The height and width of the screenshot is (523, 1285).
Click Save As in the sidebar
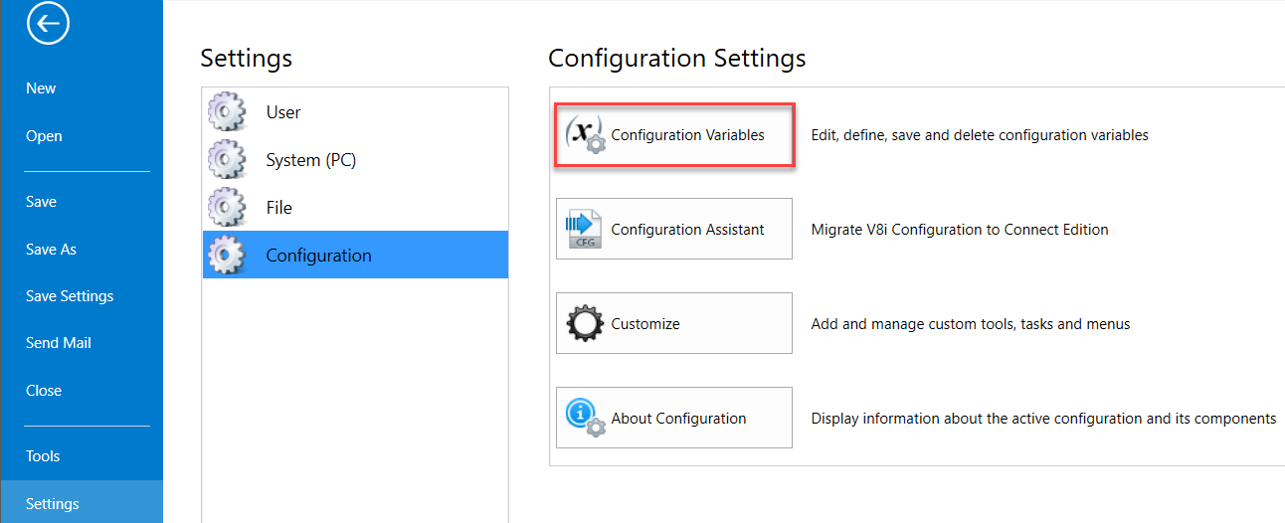coord(51,250)
